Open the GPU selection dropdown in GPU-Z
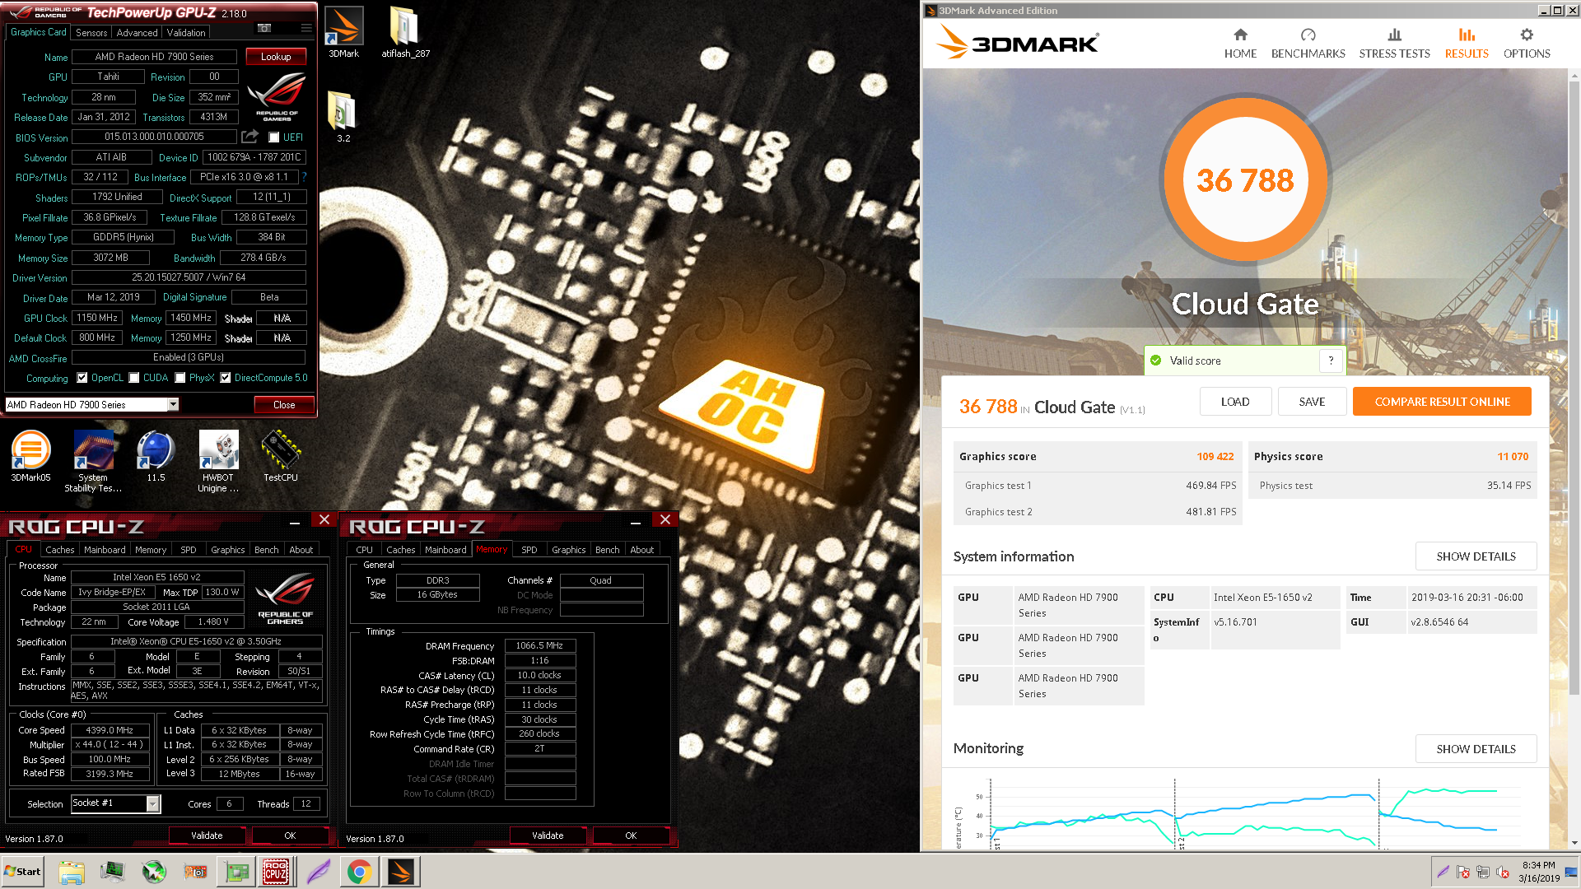Viewport: 1581px width, 889px height. [173, 404]
